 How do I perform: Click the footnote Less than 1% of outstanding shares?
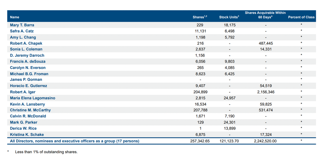[46, 152]
